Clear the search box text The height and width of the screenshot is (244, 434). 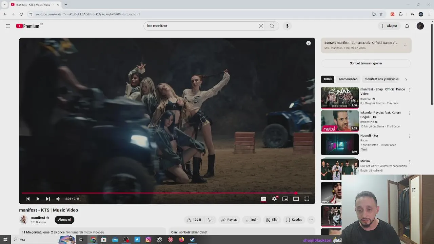coord(261,26)
